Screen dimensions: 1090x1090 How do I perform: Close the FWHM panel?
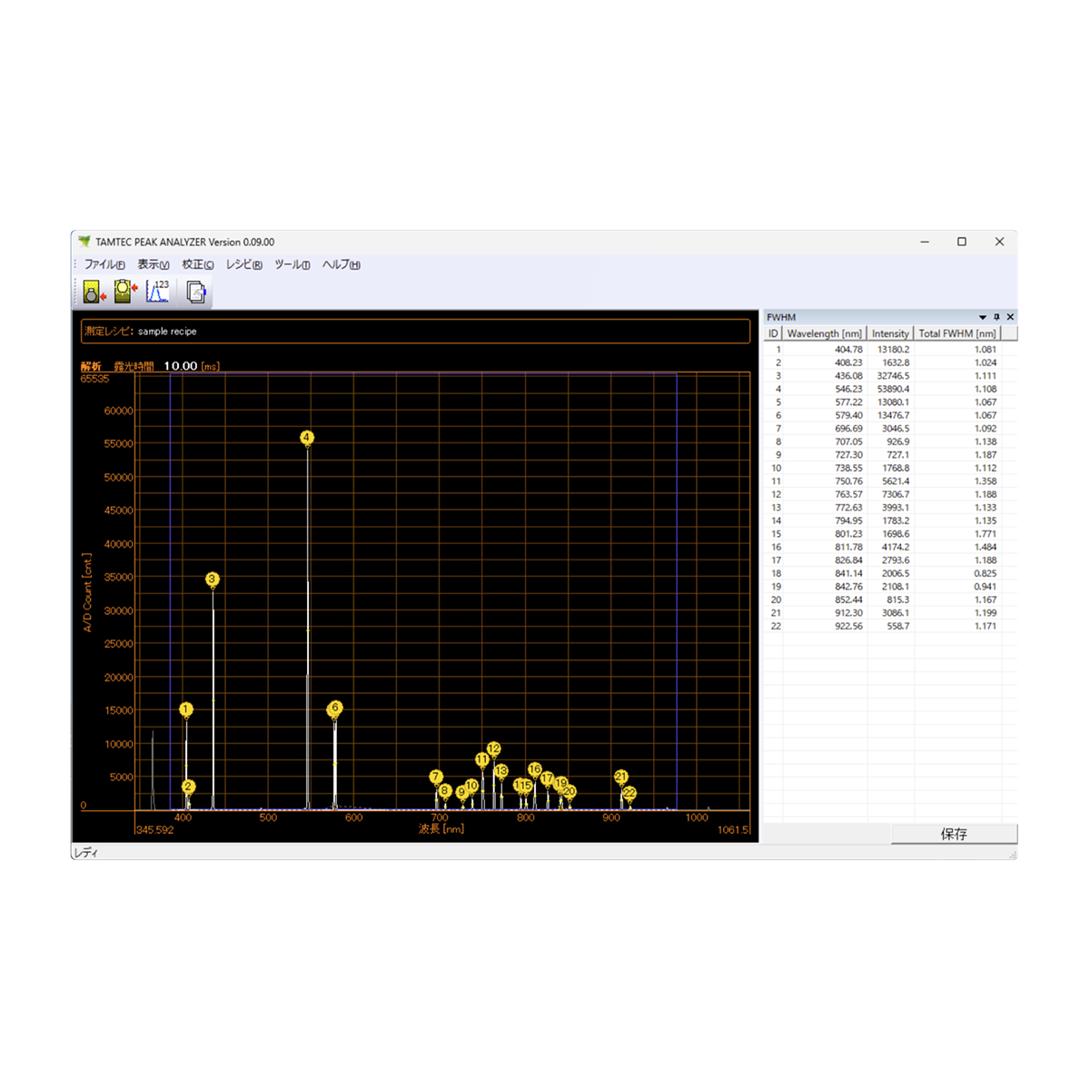(x=1010, y=317)
